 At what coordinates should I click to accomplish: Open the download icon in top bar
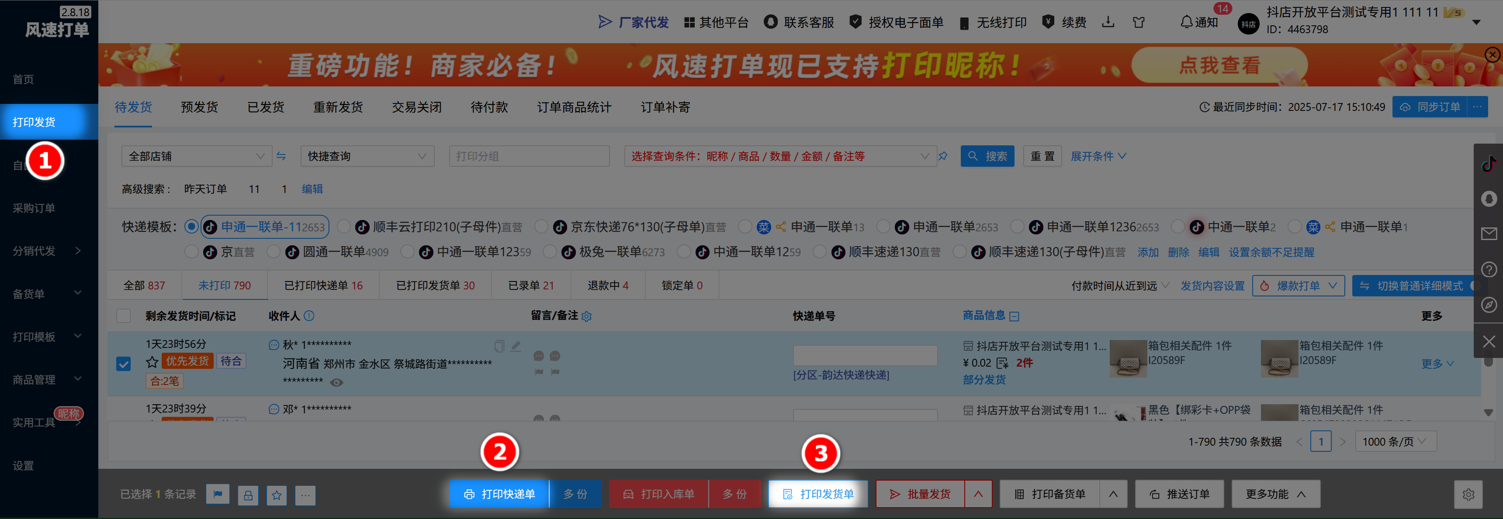(1108, 22)
